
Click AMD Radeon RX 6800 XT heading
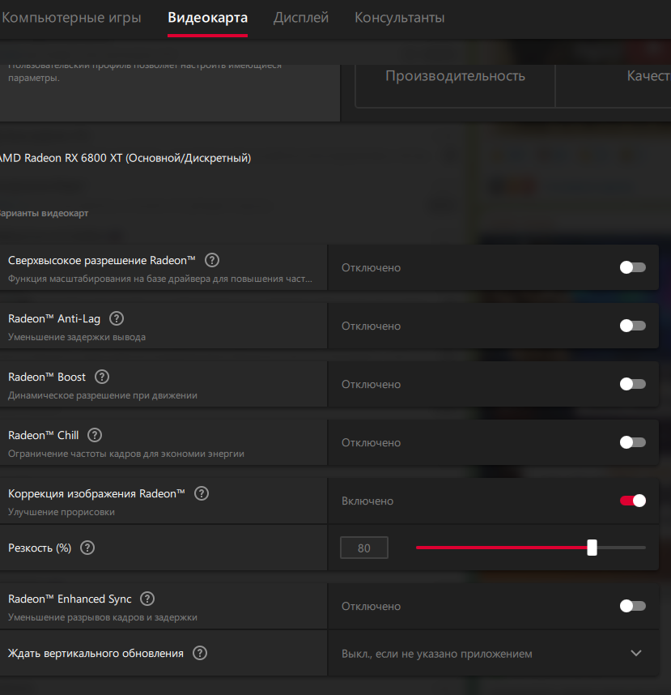coord(125,158)
